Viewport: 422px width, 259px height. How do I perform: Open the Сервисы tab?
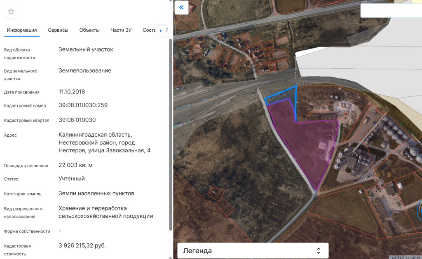58,30
